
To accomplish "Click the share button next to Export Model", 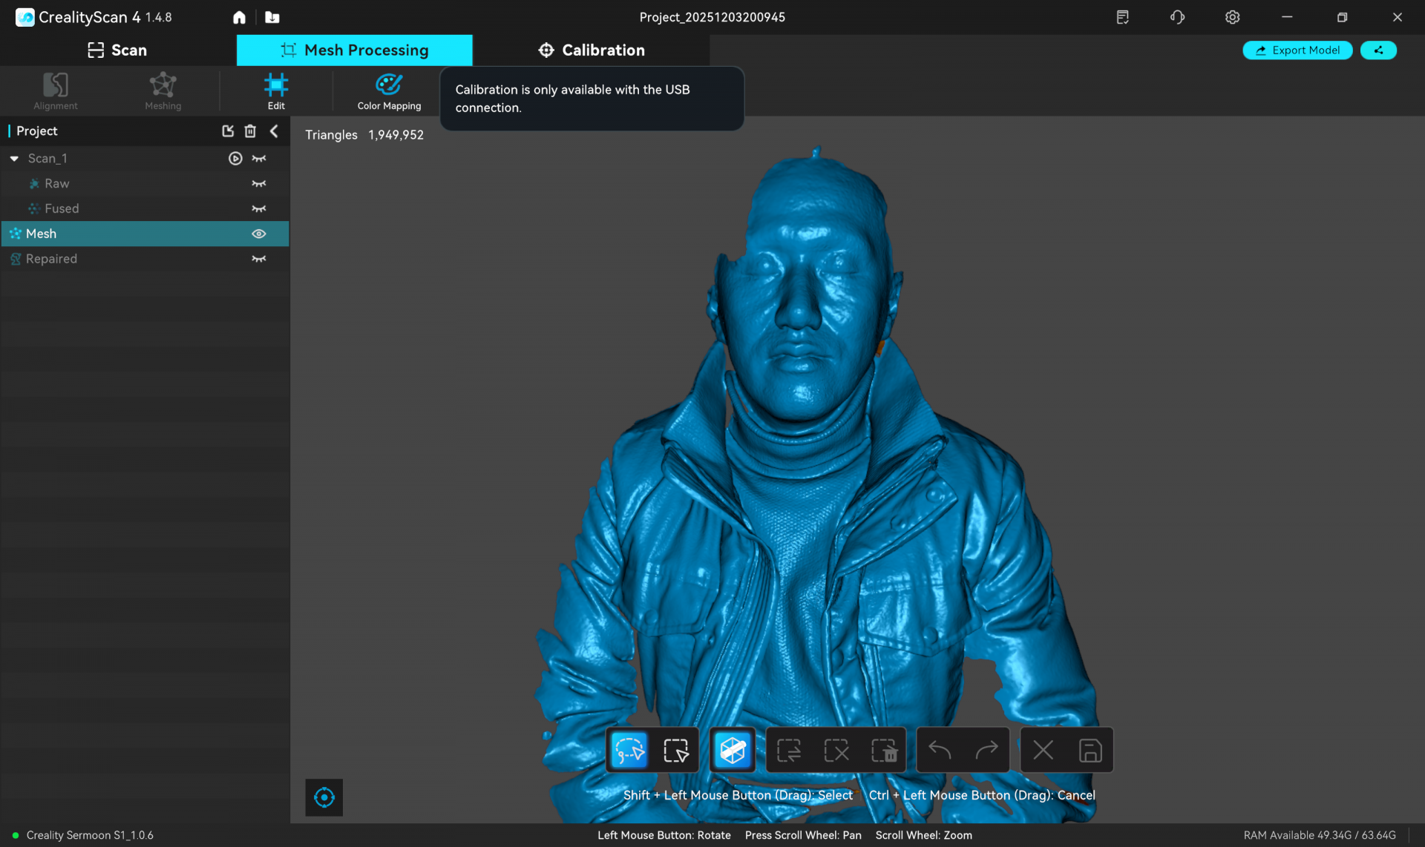I will pyautogui.click(x=1378, y=50).
